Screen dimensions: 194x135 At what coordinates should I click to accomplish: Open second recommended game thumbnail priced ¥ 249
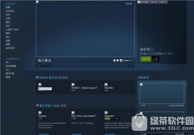(162, 122)
